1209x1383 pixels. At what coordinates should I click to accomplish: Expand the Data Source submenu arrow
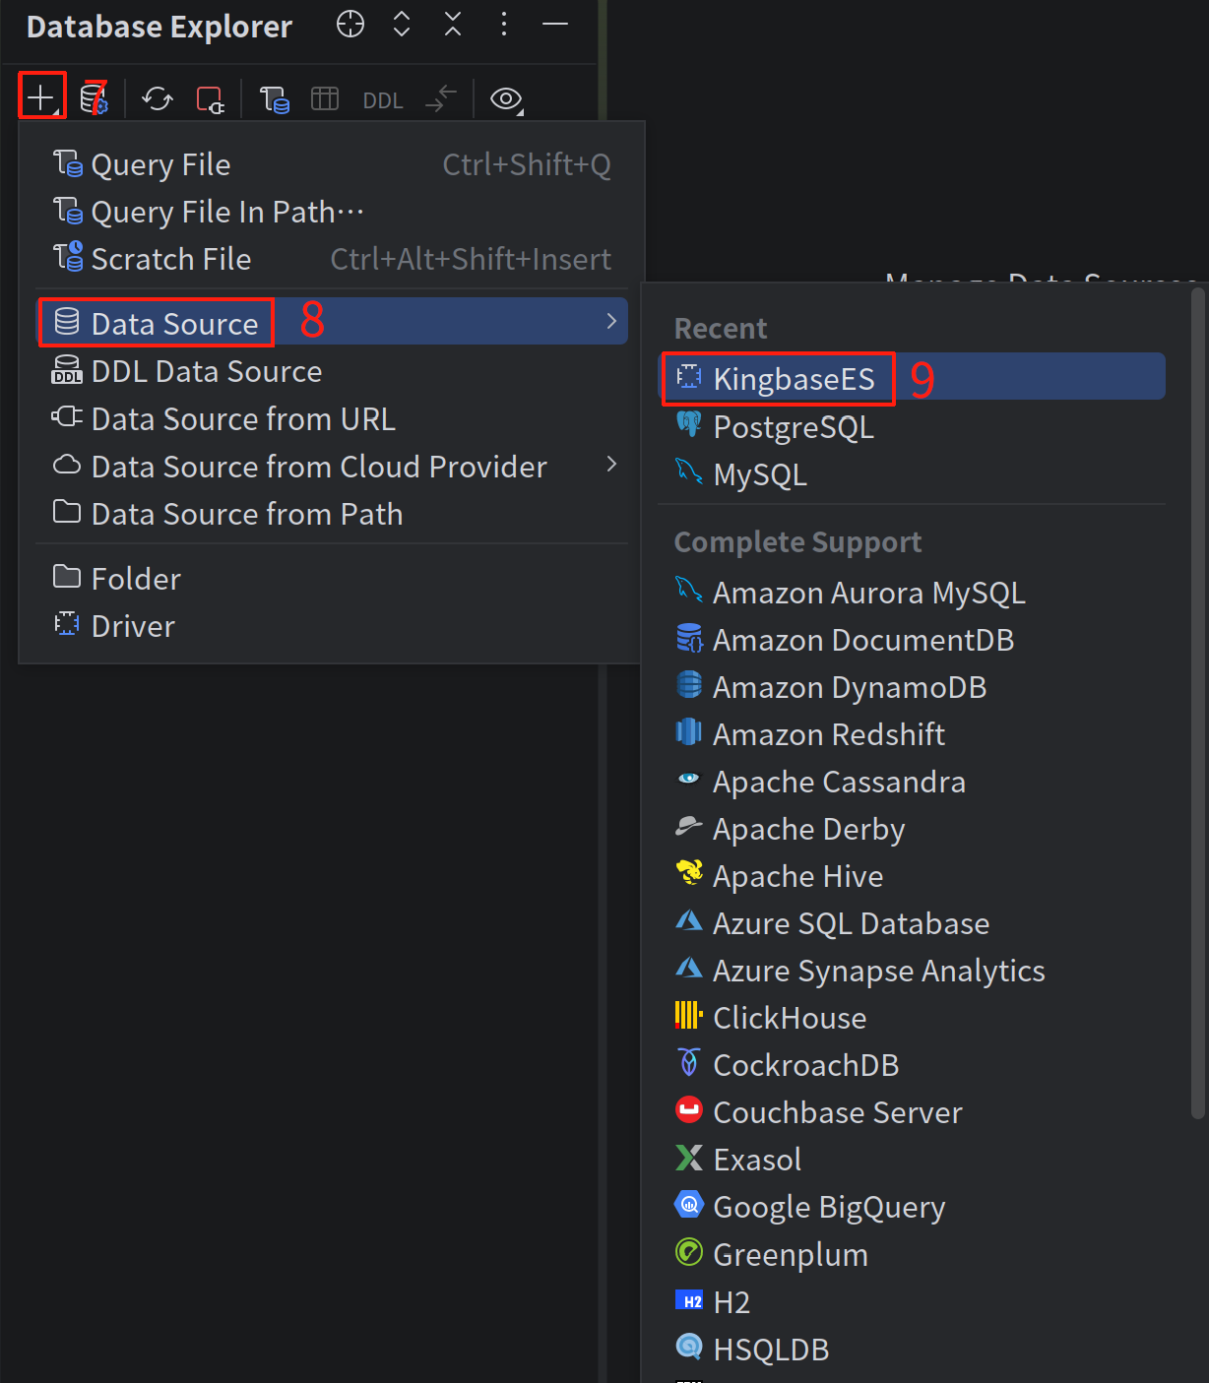point(611,321)
